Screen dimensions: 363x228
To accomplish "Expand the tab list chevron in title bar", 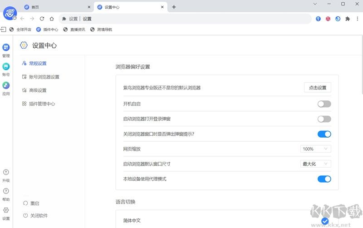I will coord(317,4).
